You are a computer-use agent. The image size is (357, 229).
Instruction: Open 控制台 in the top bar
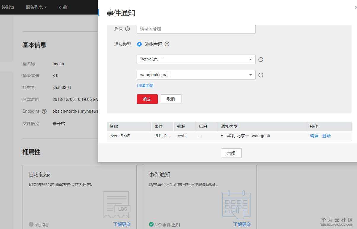coord(8,7)
